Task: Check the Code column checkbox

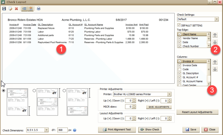Action: point(179,69)
